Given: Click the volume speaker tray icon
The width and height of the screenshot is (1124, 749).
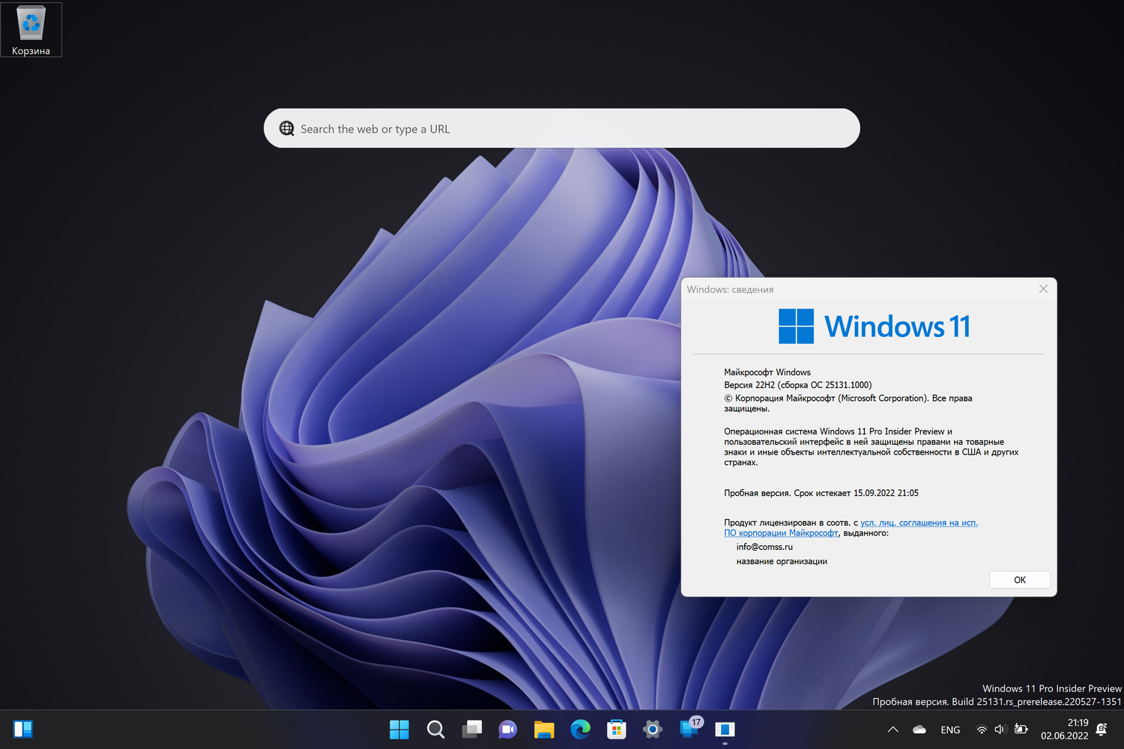Looking at the screenshot, I should [1000, 730].
